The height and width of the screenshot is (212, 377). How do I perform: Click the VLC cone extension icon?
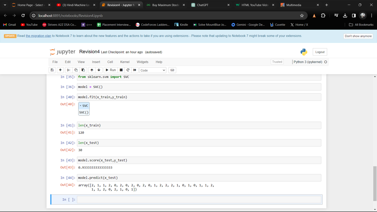point(314,16)
